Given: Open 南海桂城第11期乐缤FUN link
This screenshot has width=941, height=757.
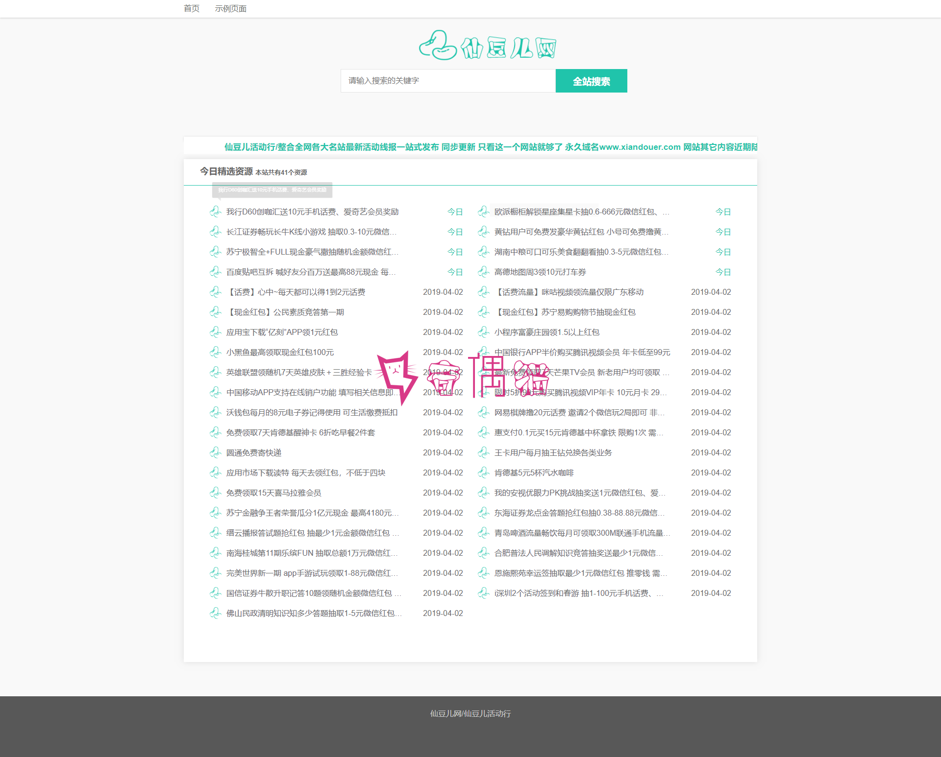Looking at the screenshot, I should [312, 553].
